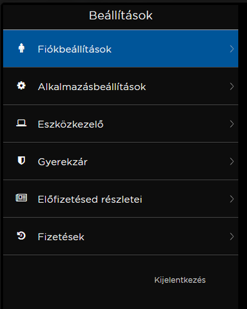The width and height of the screenshot is (247, 309).
Task: Click the Kijelentkezés logout link
Action: click(x=180, y=280)
